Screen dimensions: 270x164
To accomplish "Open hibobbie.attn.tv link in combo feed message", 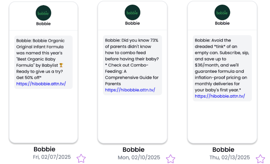I will pyautogui.click(x=130, y=90).
